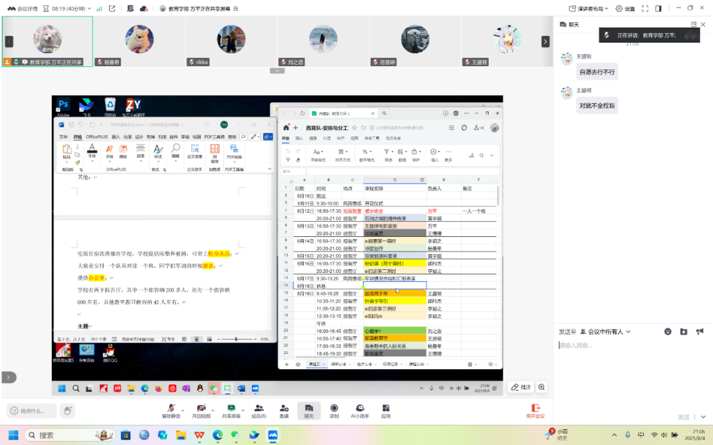Viewport: 713px width, 445px height.
Task: Toggle the 聊天 chat panel button
Action: coord(309,411)
